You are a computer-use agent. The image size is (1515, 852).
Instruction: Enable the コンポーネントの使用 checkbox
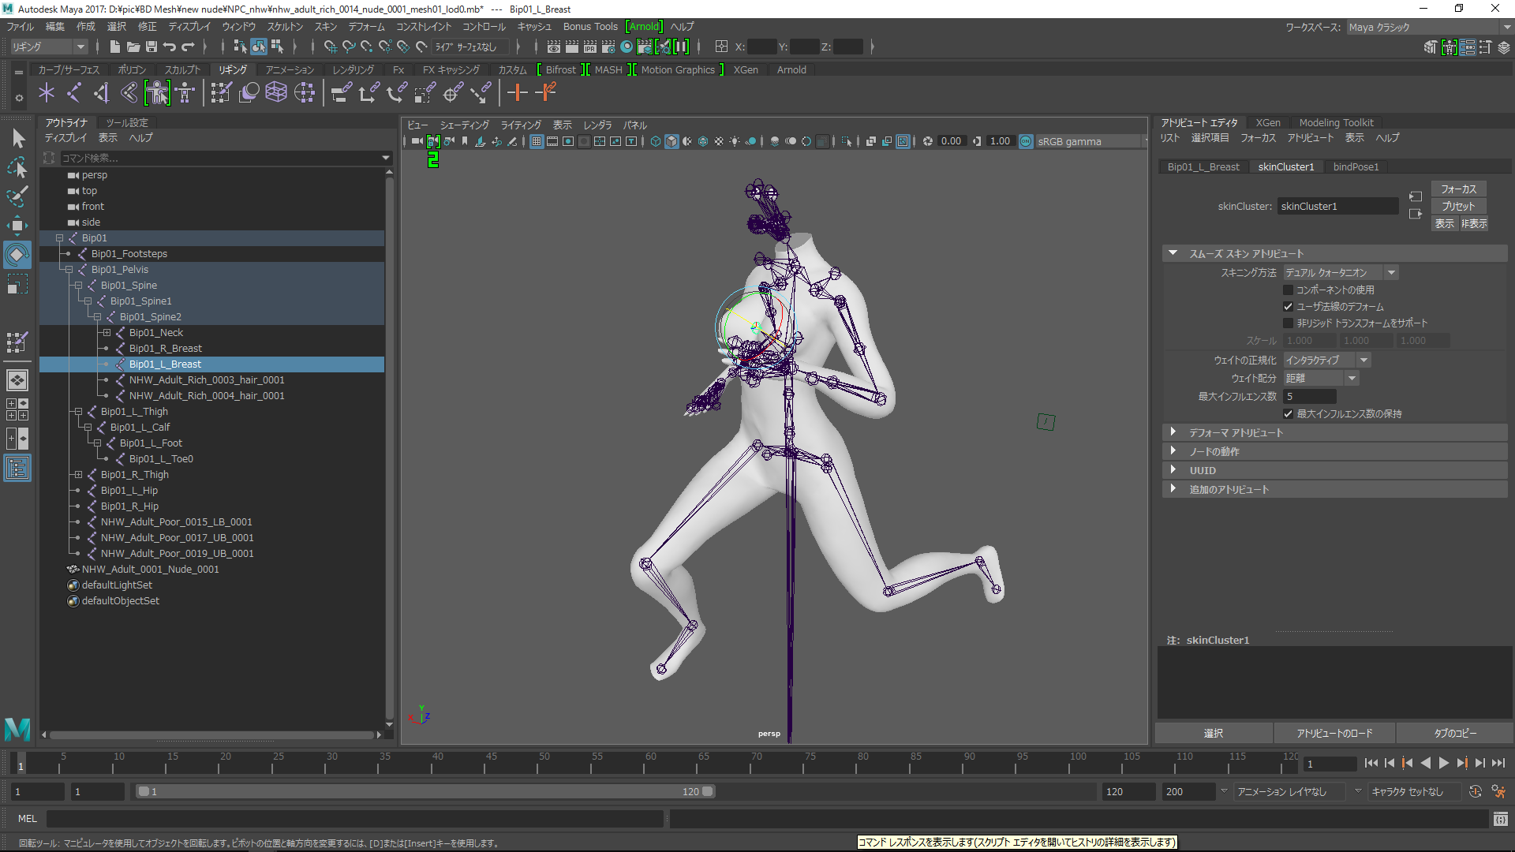click(x=1289, y=290)
